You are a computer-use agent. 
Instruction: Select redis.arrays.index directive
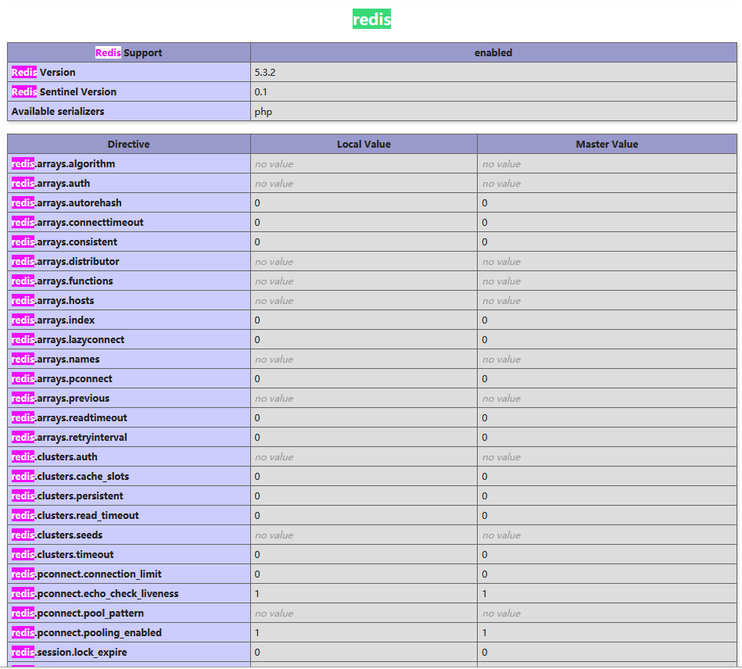[x=53, y=320]
